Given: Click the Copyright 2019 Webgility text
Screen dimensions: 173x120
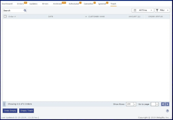Looking at the screenshot, I should (154, 118).
